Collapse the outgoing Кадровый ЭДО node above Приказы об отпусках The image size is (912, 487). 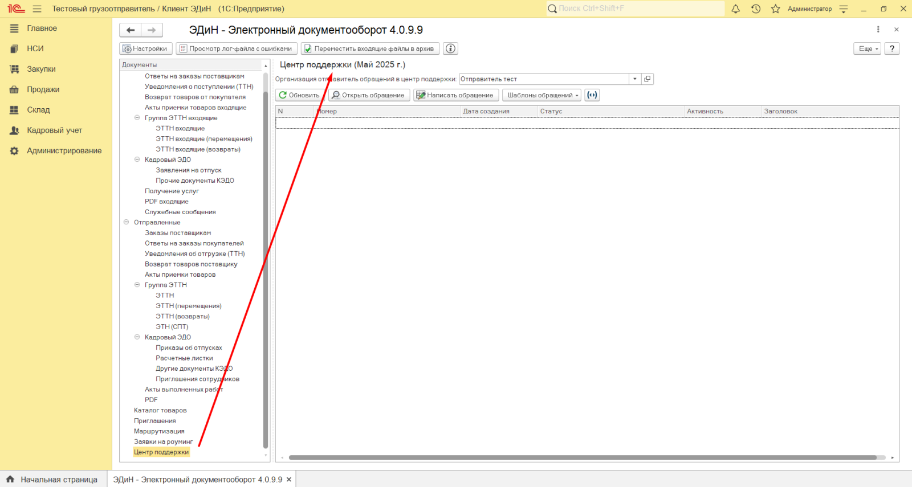tap(137, 337)
